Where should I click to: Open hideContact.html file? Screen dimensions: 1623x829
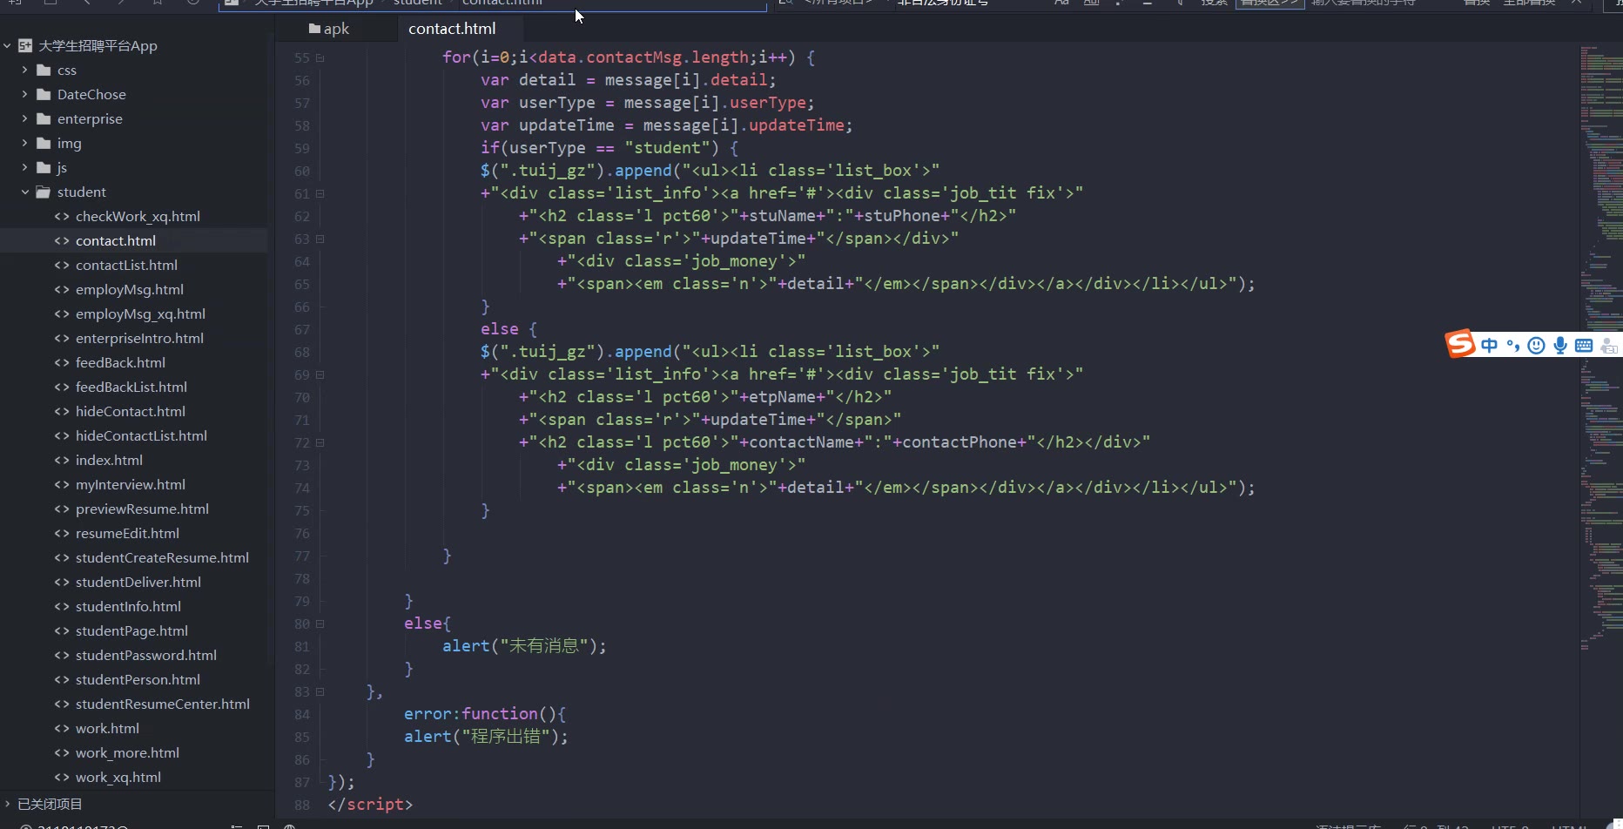[130, 411]
